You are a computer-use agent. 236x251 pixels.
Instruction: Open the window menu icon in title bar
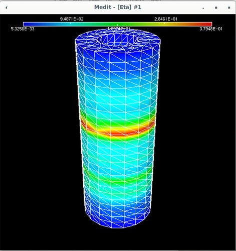(7, 8)
